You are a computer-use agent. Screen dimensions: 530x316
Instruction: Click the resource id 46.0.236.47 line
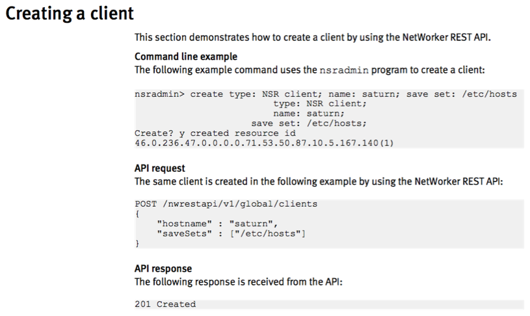click(x=264, y=143)
